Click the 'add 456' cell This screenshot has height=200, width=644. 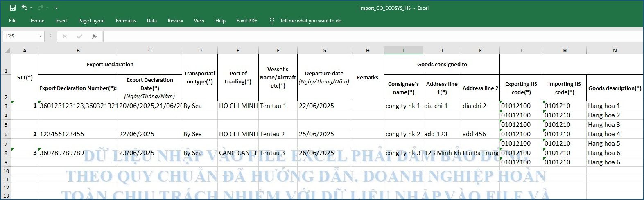[480, 134]
